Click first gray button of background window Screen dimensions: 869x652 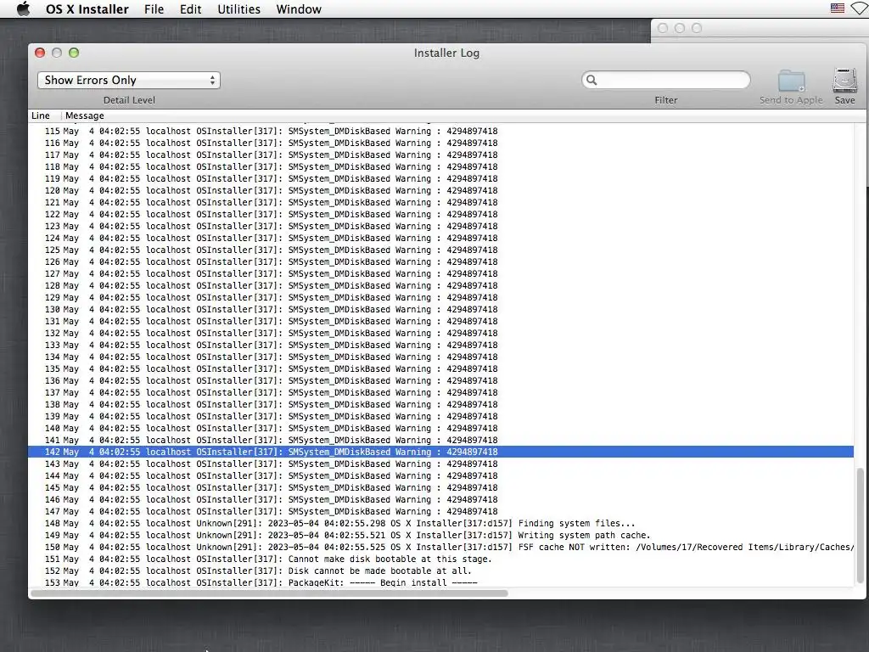tap(663, 28)
